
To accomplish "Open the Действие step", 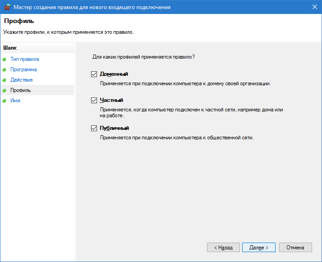I will 22,80.
